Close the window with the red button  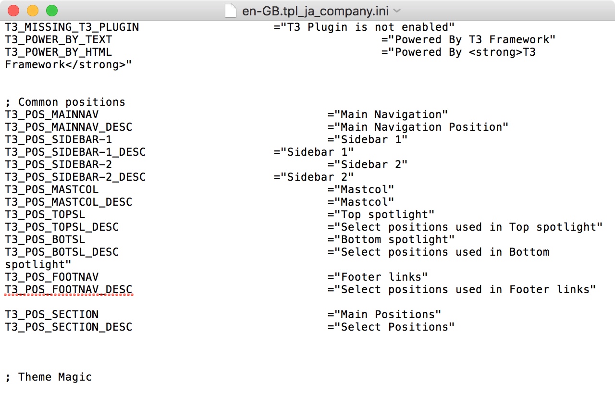pyautogui.click(x=13, y=10)
